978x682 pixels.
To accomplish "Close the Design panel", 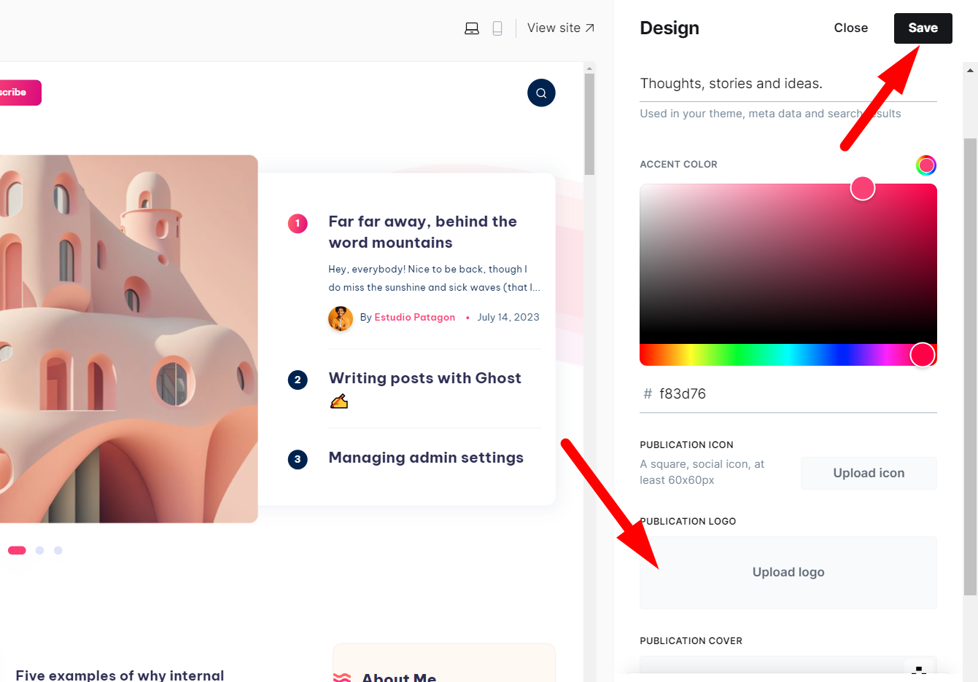I will click(850, 28).
